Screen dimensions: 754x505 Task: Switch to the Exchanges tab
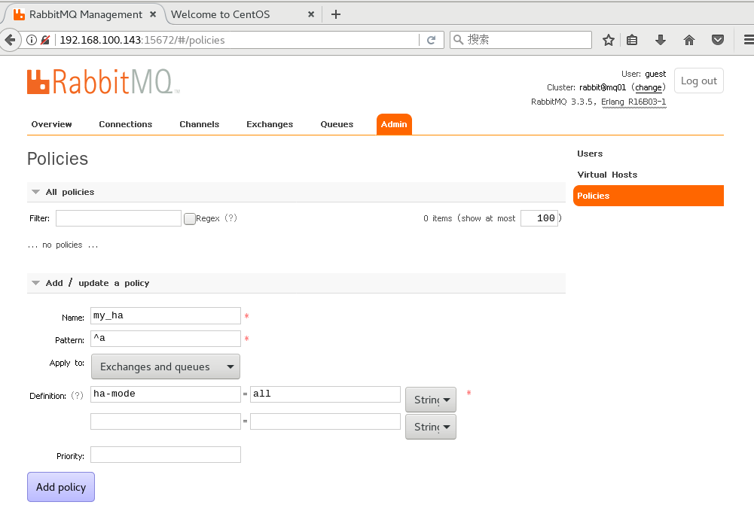(270, 124)
